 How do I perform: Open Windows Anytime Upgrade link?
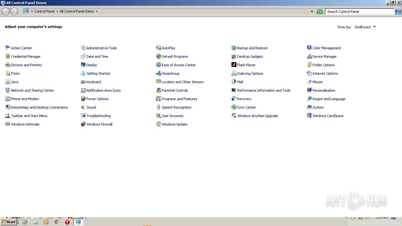[257, 116]
